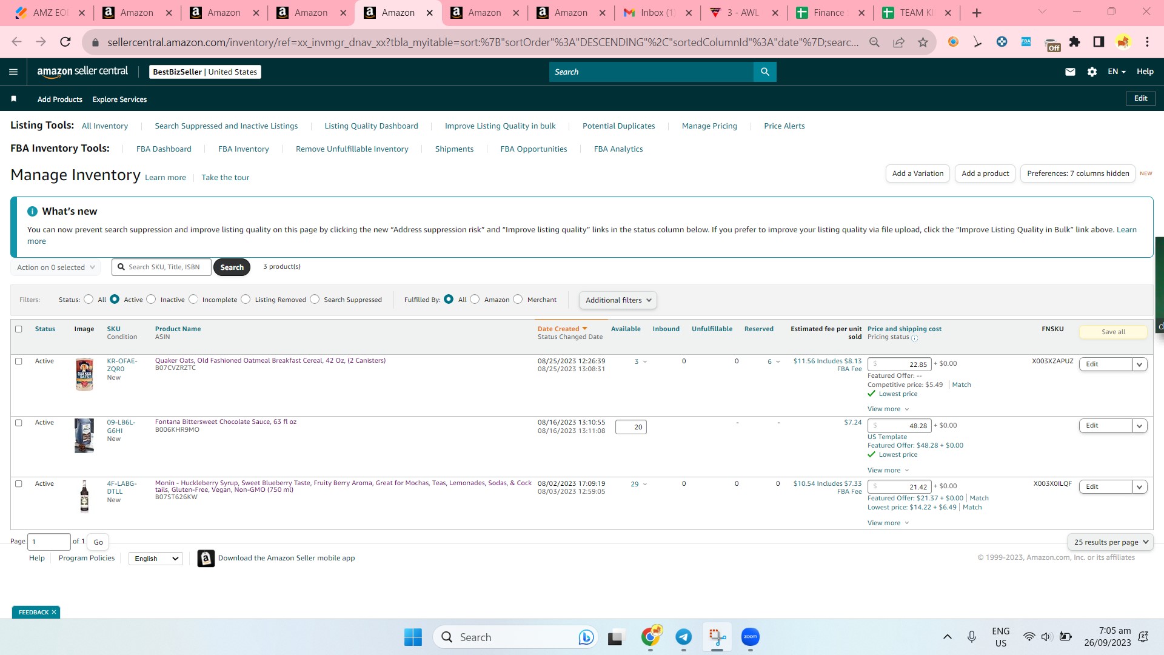Open the English language dropdown
This screenshot has height=655, width=1164.
point(156,559)
